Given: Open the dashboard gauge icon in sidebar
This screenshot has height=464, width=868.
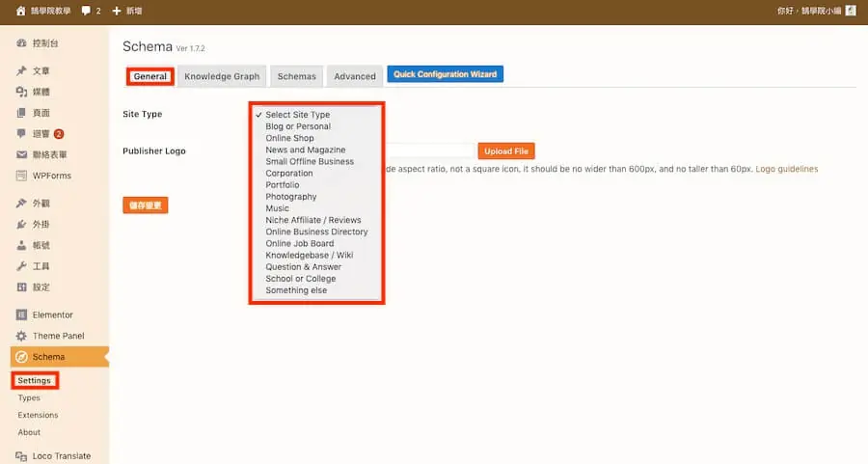Looking at the screenshot, I should [x=21, y=43].
